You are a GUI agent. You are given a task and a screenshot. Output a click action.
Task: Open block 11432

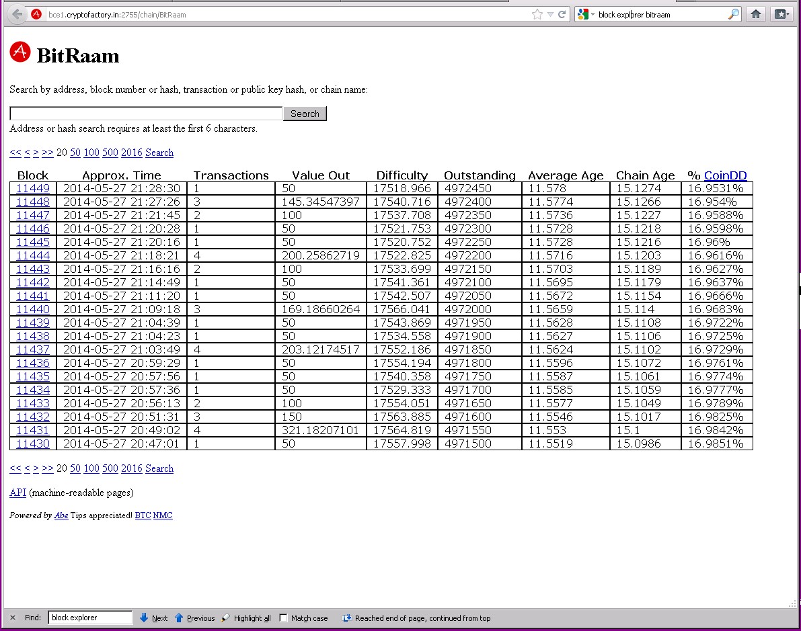click(33, 417)
